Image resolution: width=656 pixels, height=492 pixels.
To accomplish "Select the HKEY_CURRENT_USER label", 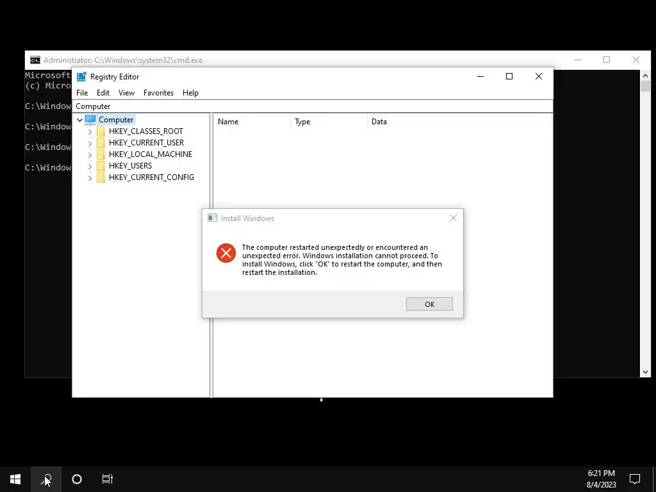I will tap(146, 143).
